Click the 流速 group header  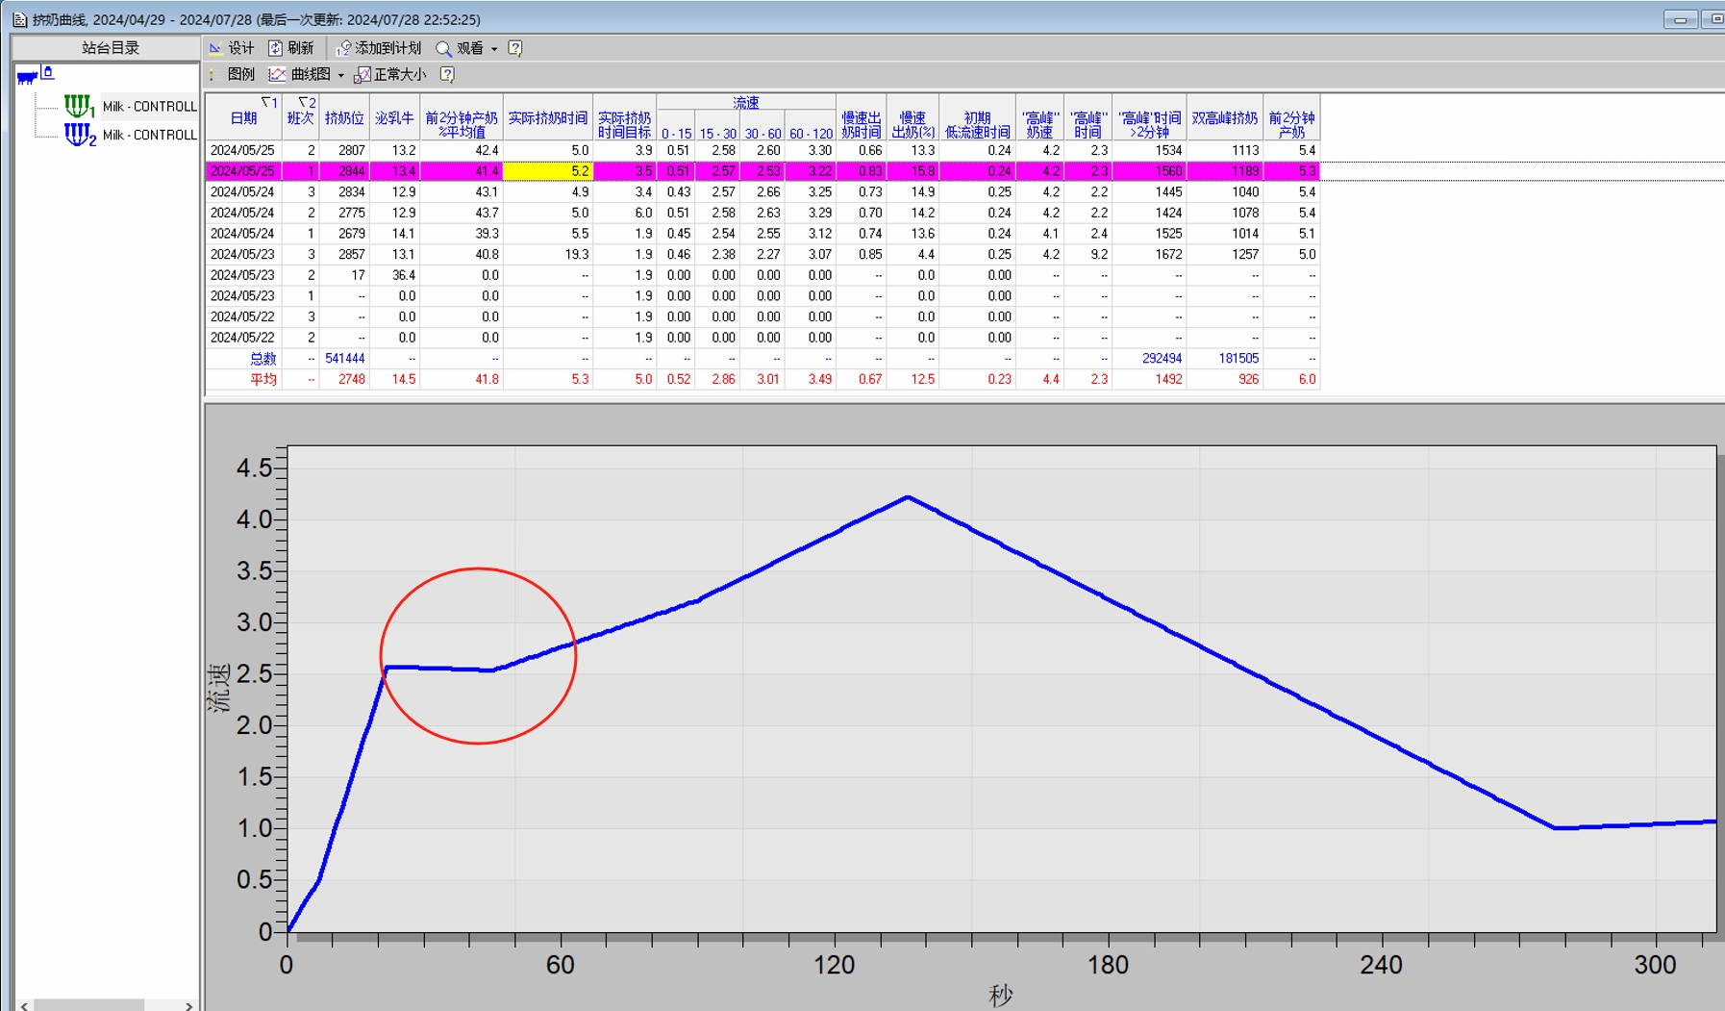[746, 103]
